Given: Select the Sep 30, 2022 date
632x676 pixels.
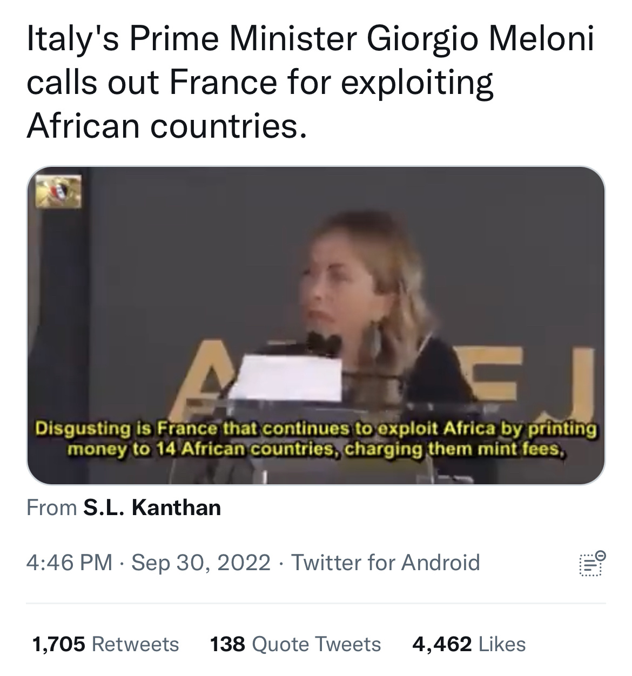Looking at the screenshot, I should [201, 563].
